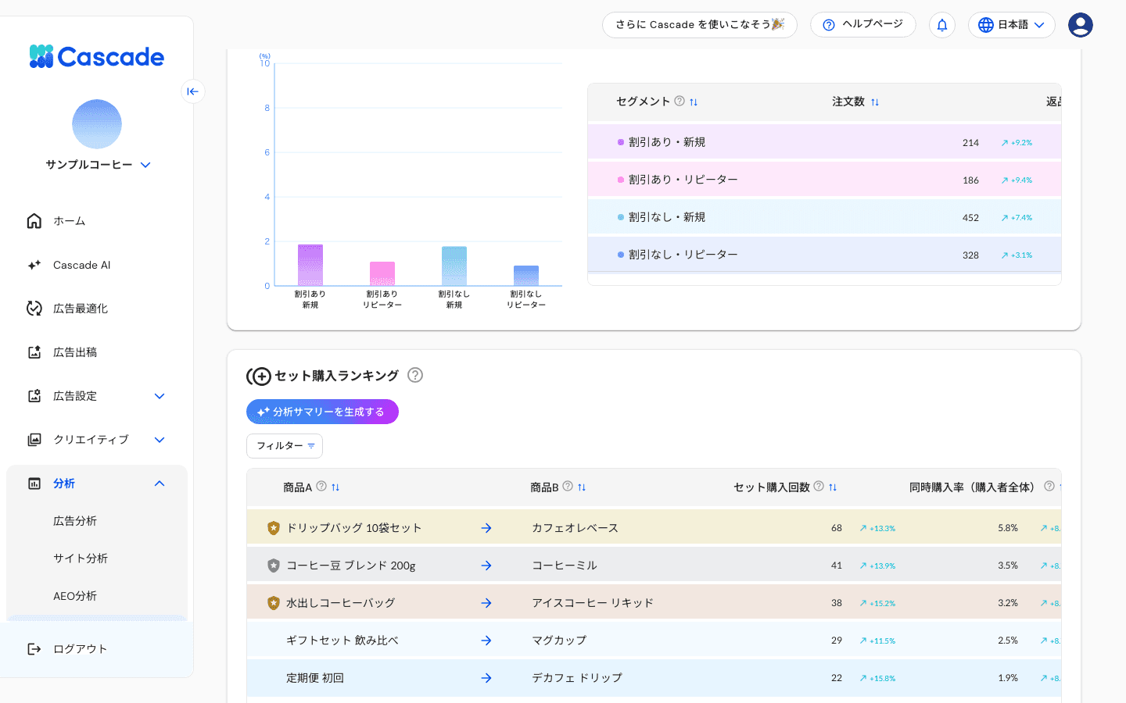Screen dimensions: 1126x703
Task: Open the ヘルプページ link
Action: coord(863,25)
